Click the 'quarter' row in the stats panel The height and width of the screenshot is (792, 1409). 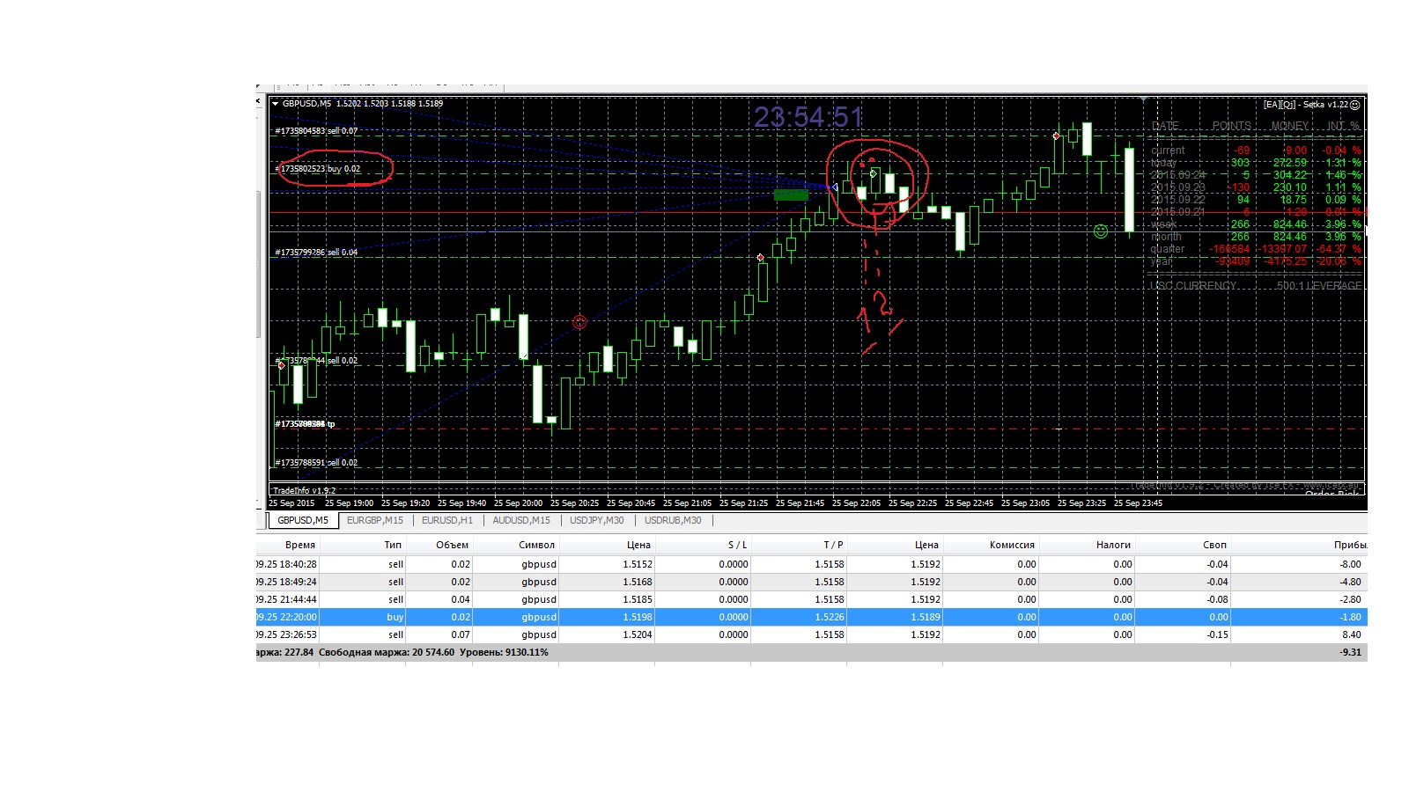(1256, 249)
